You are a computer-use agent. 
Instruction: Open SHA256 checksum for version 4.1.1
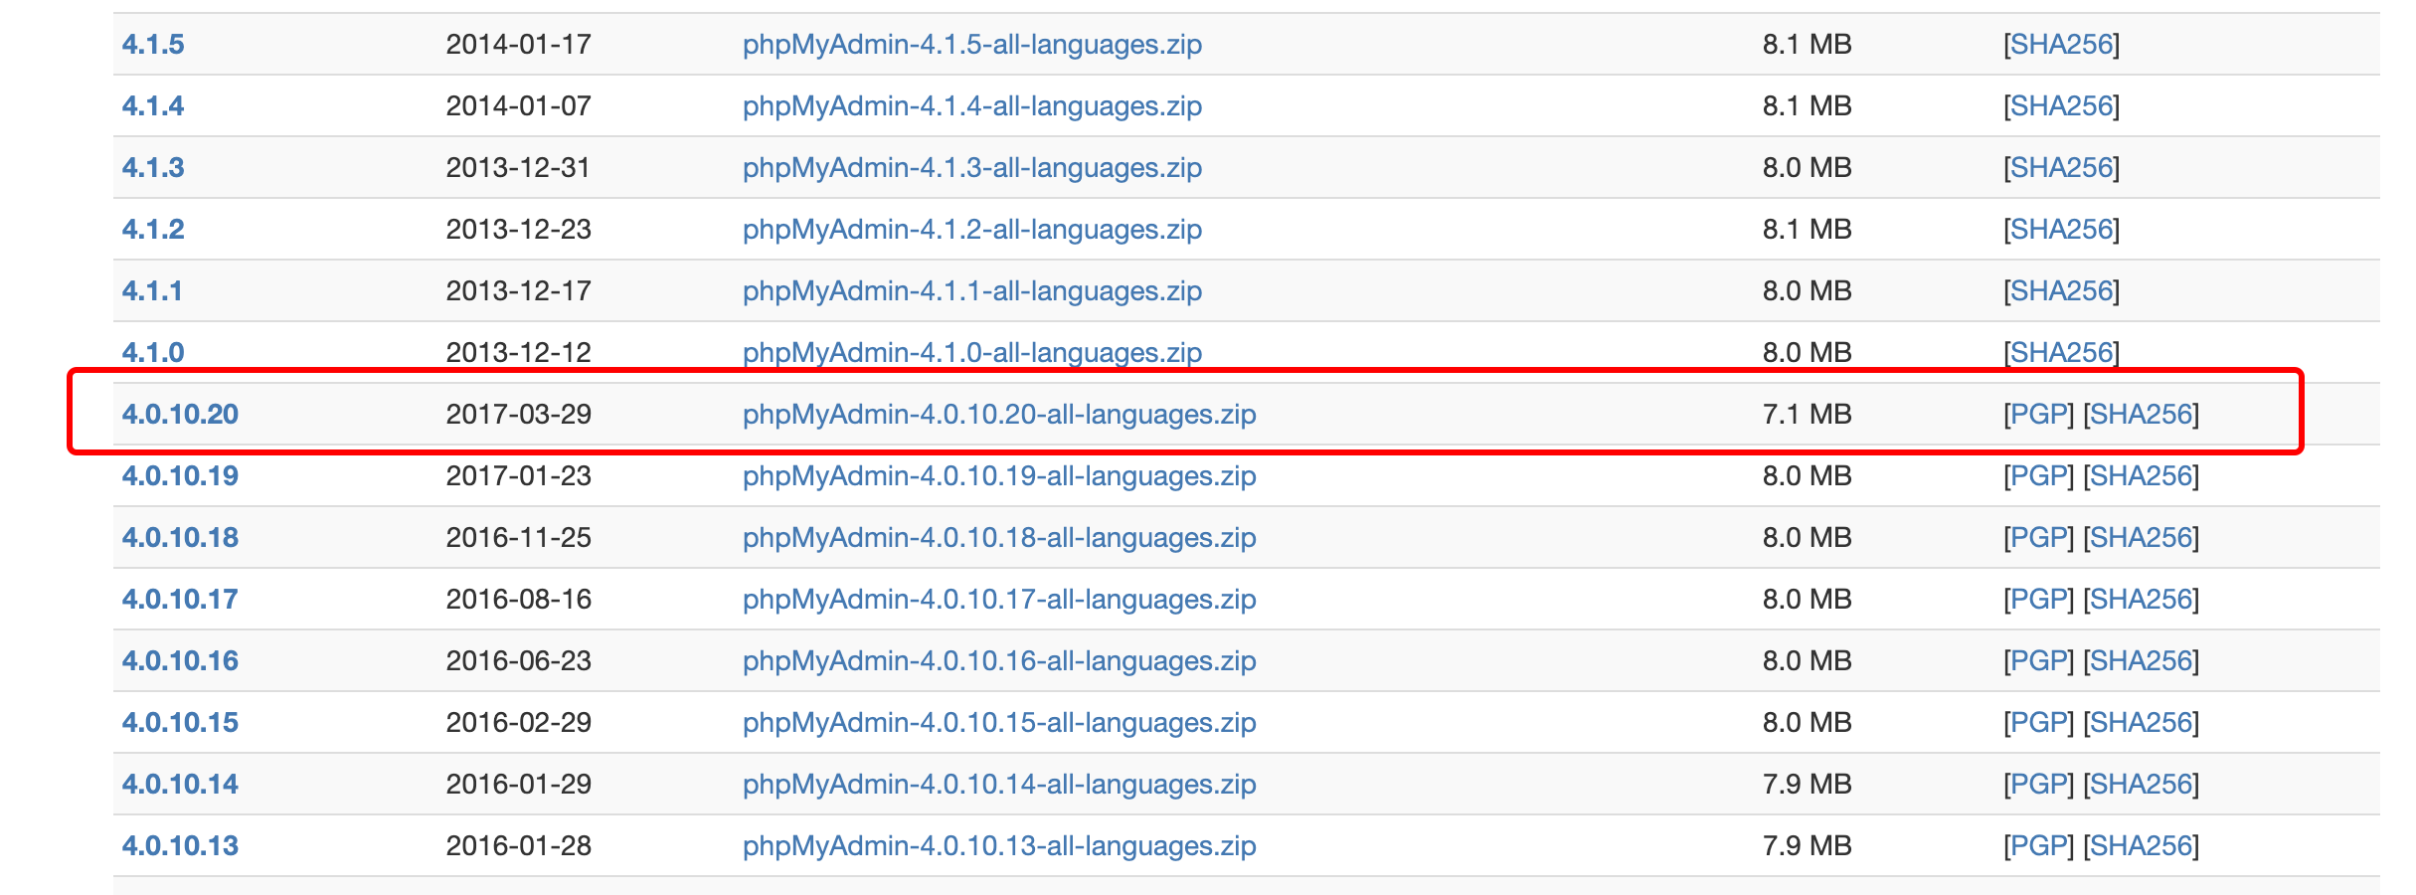click(x=2062, y=290)
